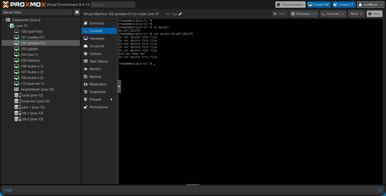The width and height of the screenshot is (386, 196).
Task: Click the Proxmox logo
Action: click(24, 4)
